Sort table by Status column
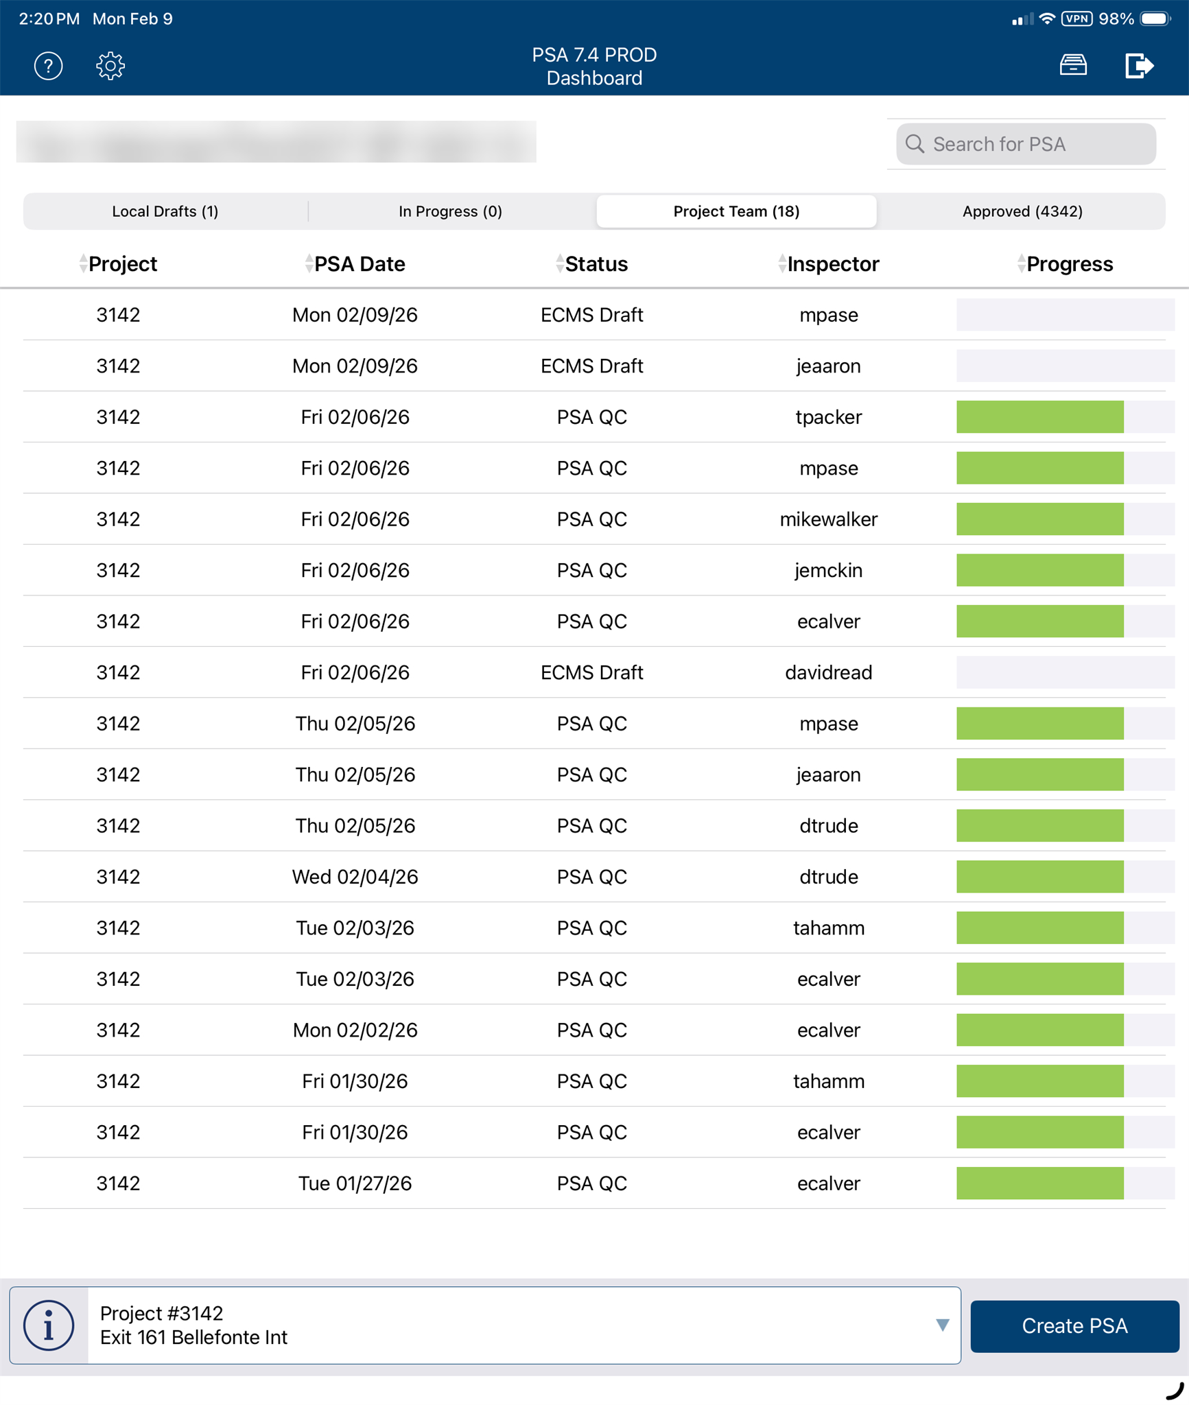The height and width of the screenshot is (1405, 1189). [x=591, y=263]
